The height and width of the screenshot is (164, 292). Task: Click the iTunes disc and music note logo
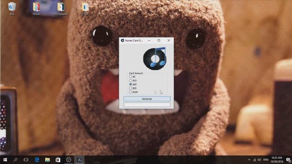click(155, 58)
